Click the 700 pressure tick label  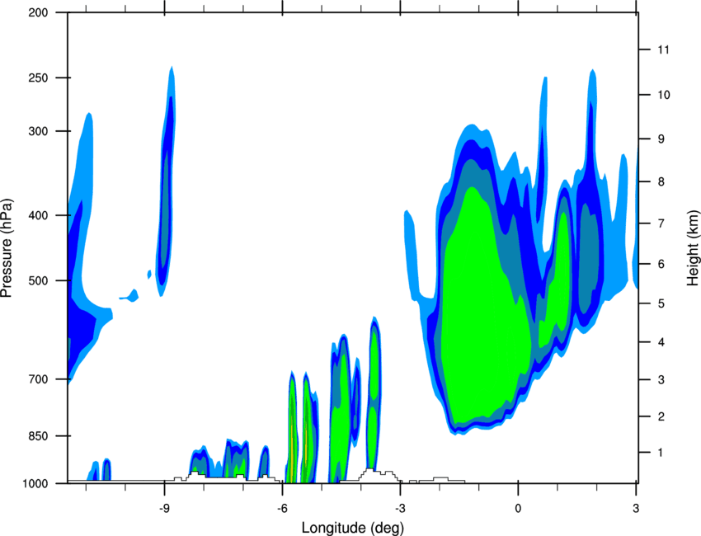(x=38, y=379)
